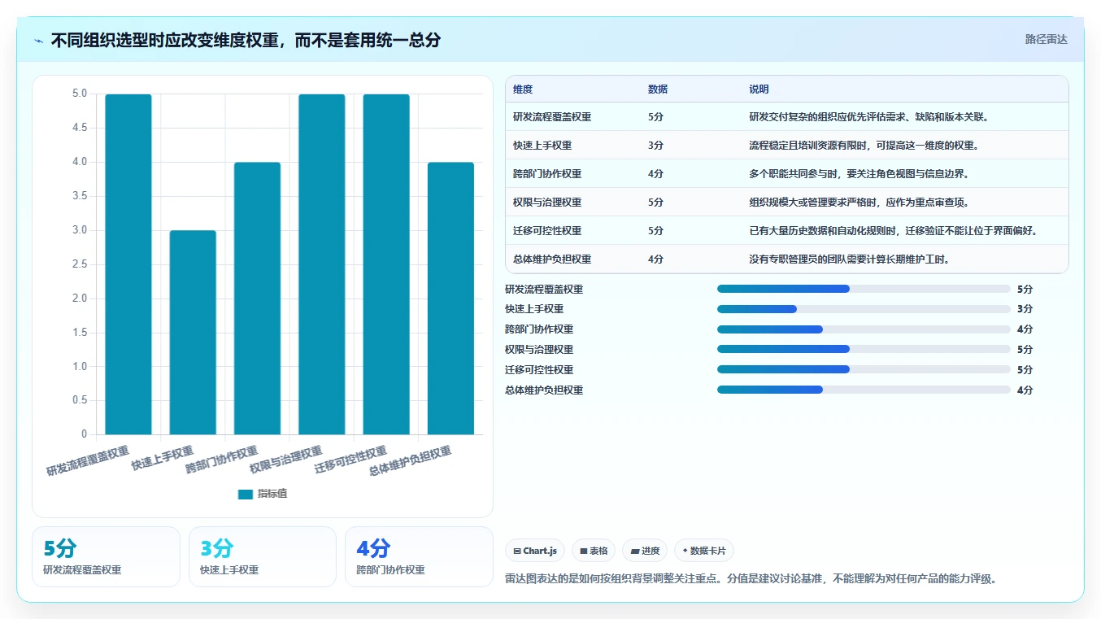Click the 研发流程覆盖权重 progress bar

click(x=864, y=289)
